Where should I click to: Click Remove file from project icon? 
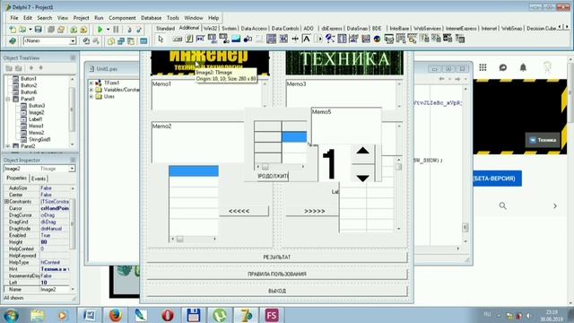[x=83, y=30]
